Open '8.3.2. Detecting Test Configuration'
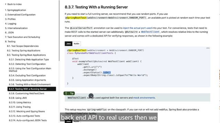220x123 pixels. coord(27,64)
